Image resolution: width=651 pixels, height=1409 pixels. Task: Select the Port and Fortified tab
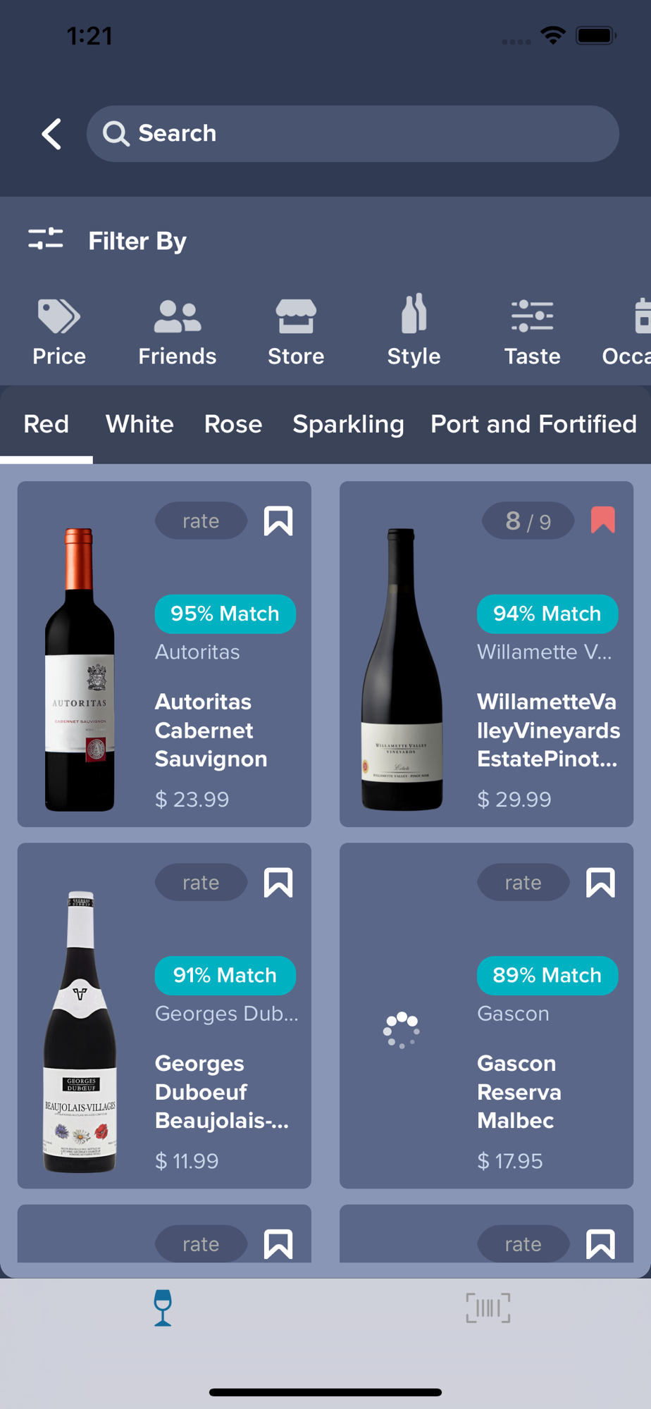[x=533, y=424]
